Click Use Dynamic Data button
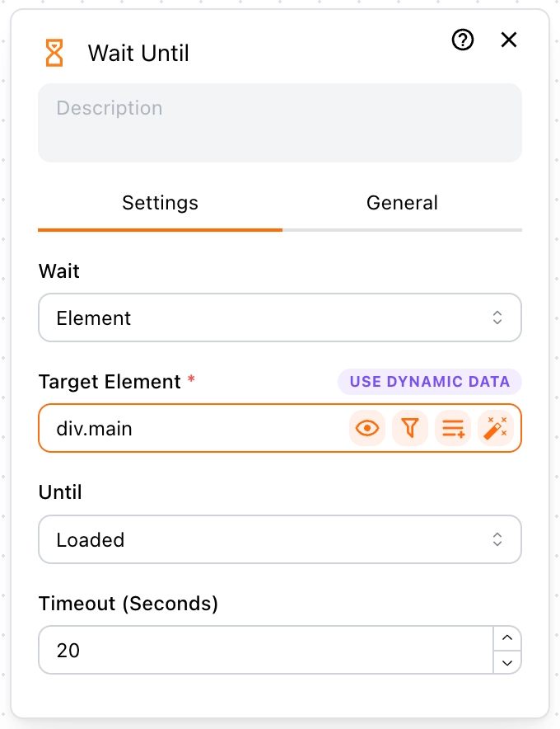The width and height of the screenshot is (560, 729). (x=430, y=382)
